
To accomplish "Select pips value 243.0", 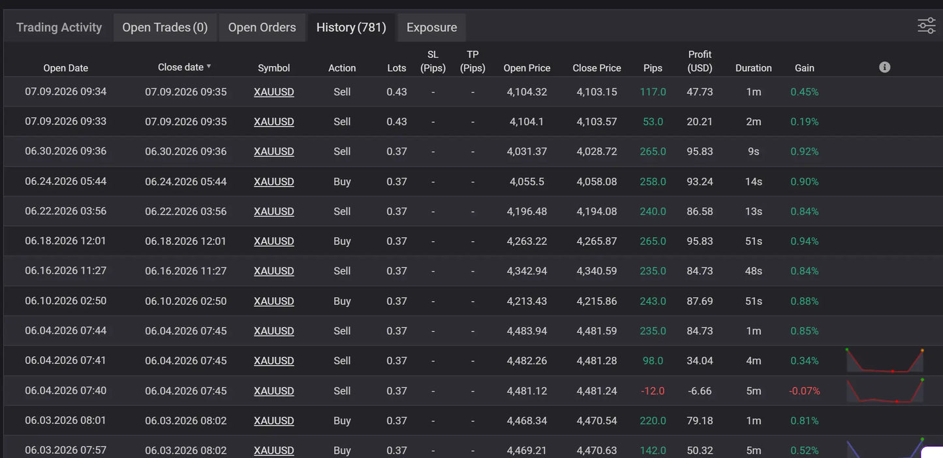I will click(x=653, y=301).
